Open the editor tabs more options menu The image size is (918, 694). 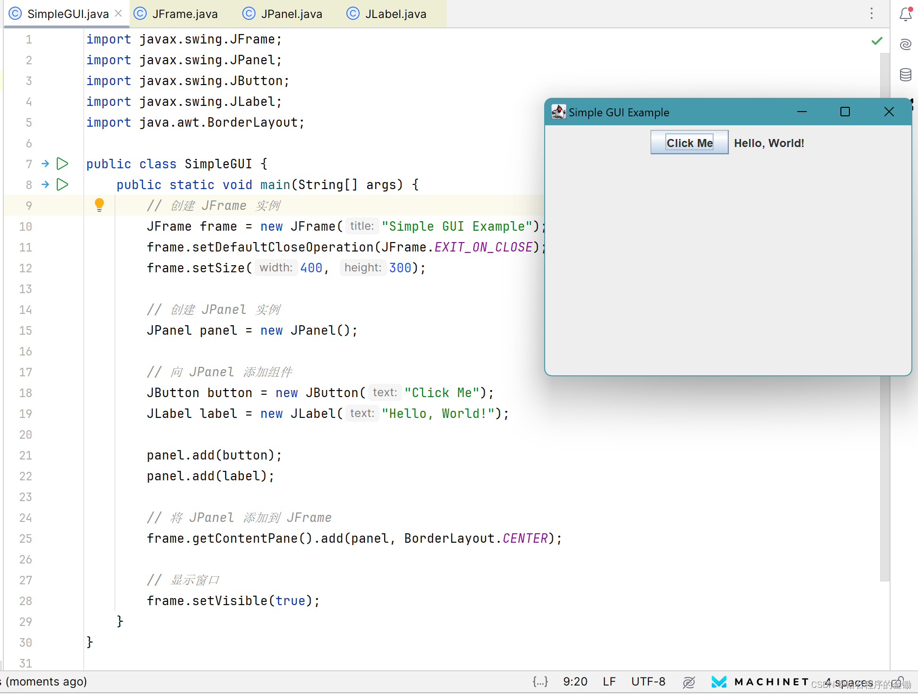click(872, 13)
